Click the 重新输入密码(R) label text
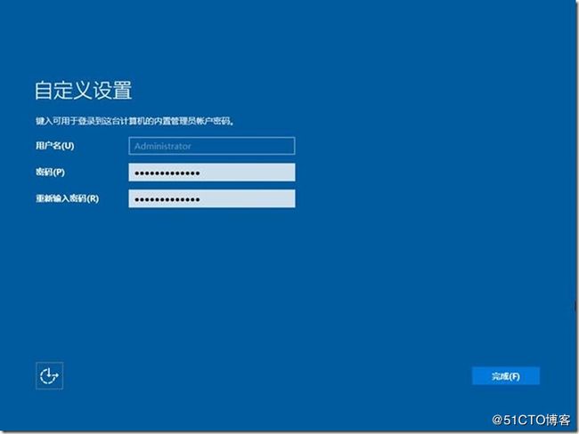This screenshot has width=579, height=434. click(67, 198)
